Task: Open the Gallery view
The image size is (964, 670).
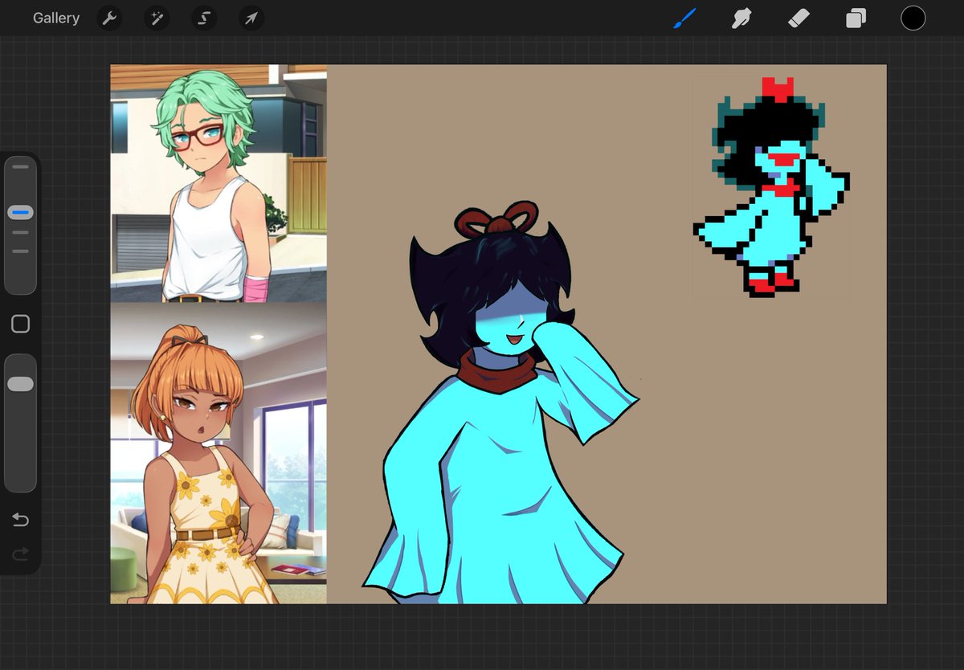Action: tap(56, 18)
